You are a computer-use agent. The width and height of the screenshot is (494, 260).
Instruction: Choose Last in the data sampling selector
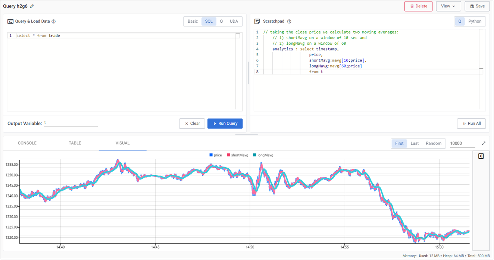point(415,143)
